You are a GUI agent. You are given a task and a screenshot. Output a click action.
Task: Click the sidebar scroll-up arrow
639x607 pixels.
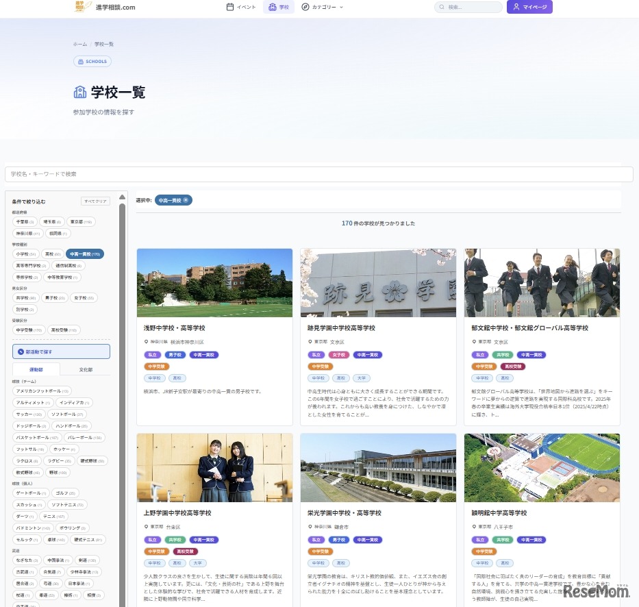pyautogui.click(x=123, y=197)
